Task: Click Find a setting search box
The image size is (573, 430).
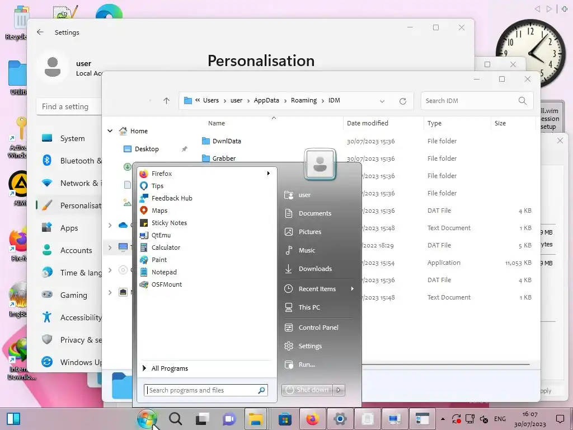Action: pos(69,106)
